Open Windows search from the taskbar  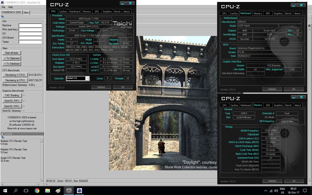pyautogui.click(x=15, y=191)
